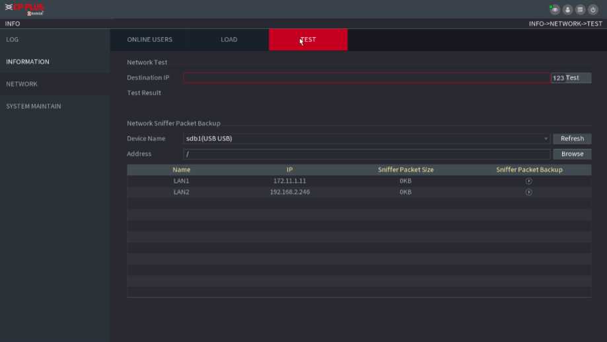
Task: Open the user account icon
Action: (x=567, y=10)
